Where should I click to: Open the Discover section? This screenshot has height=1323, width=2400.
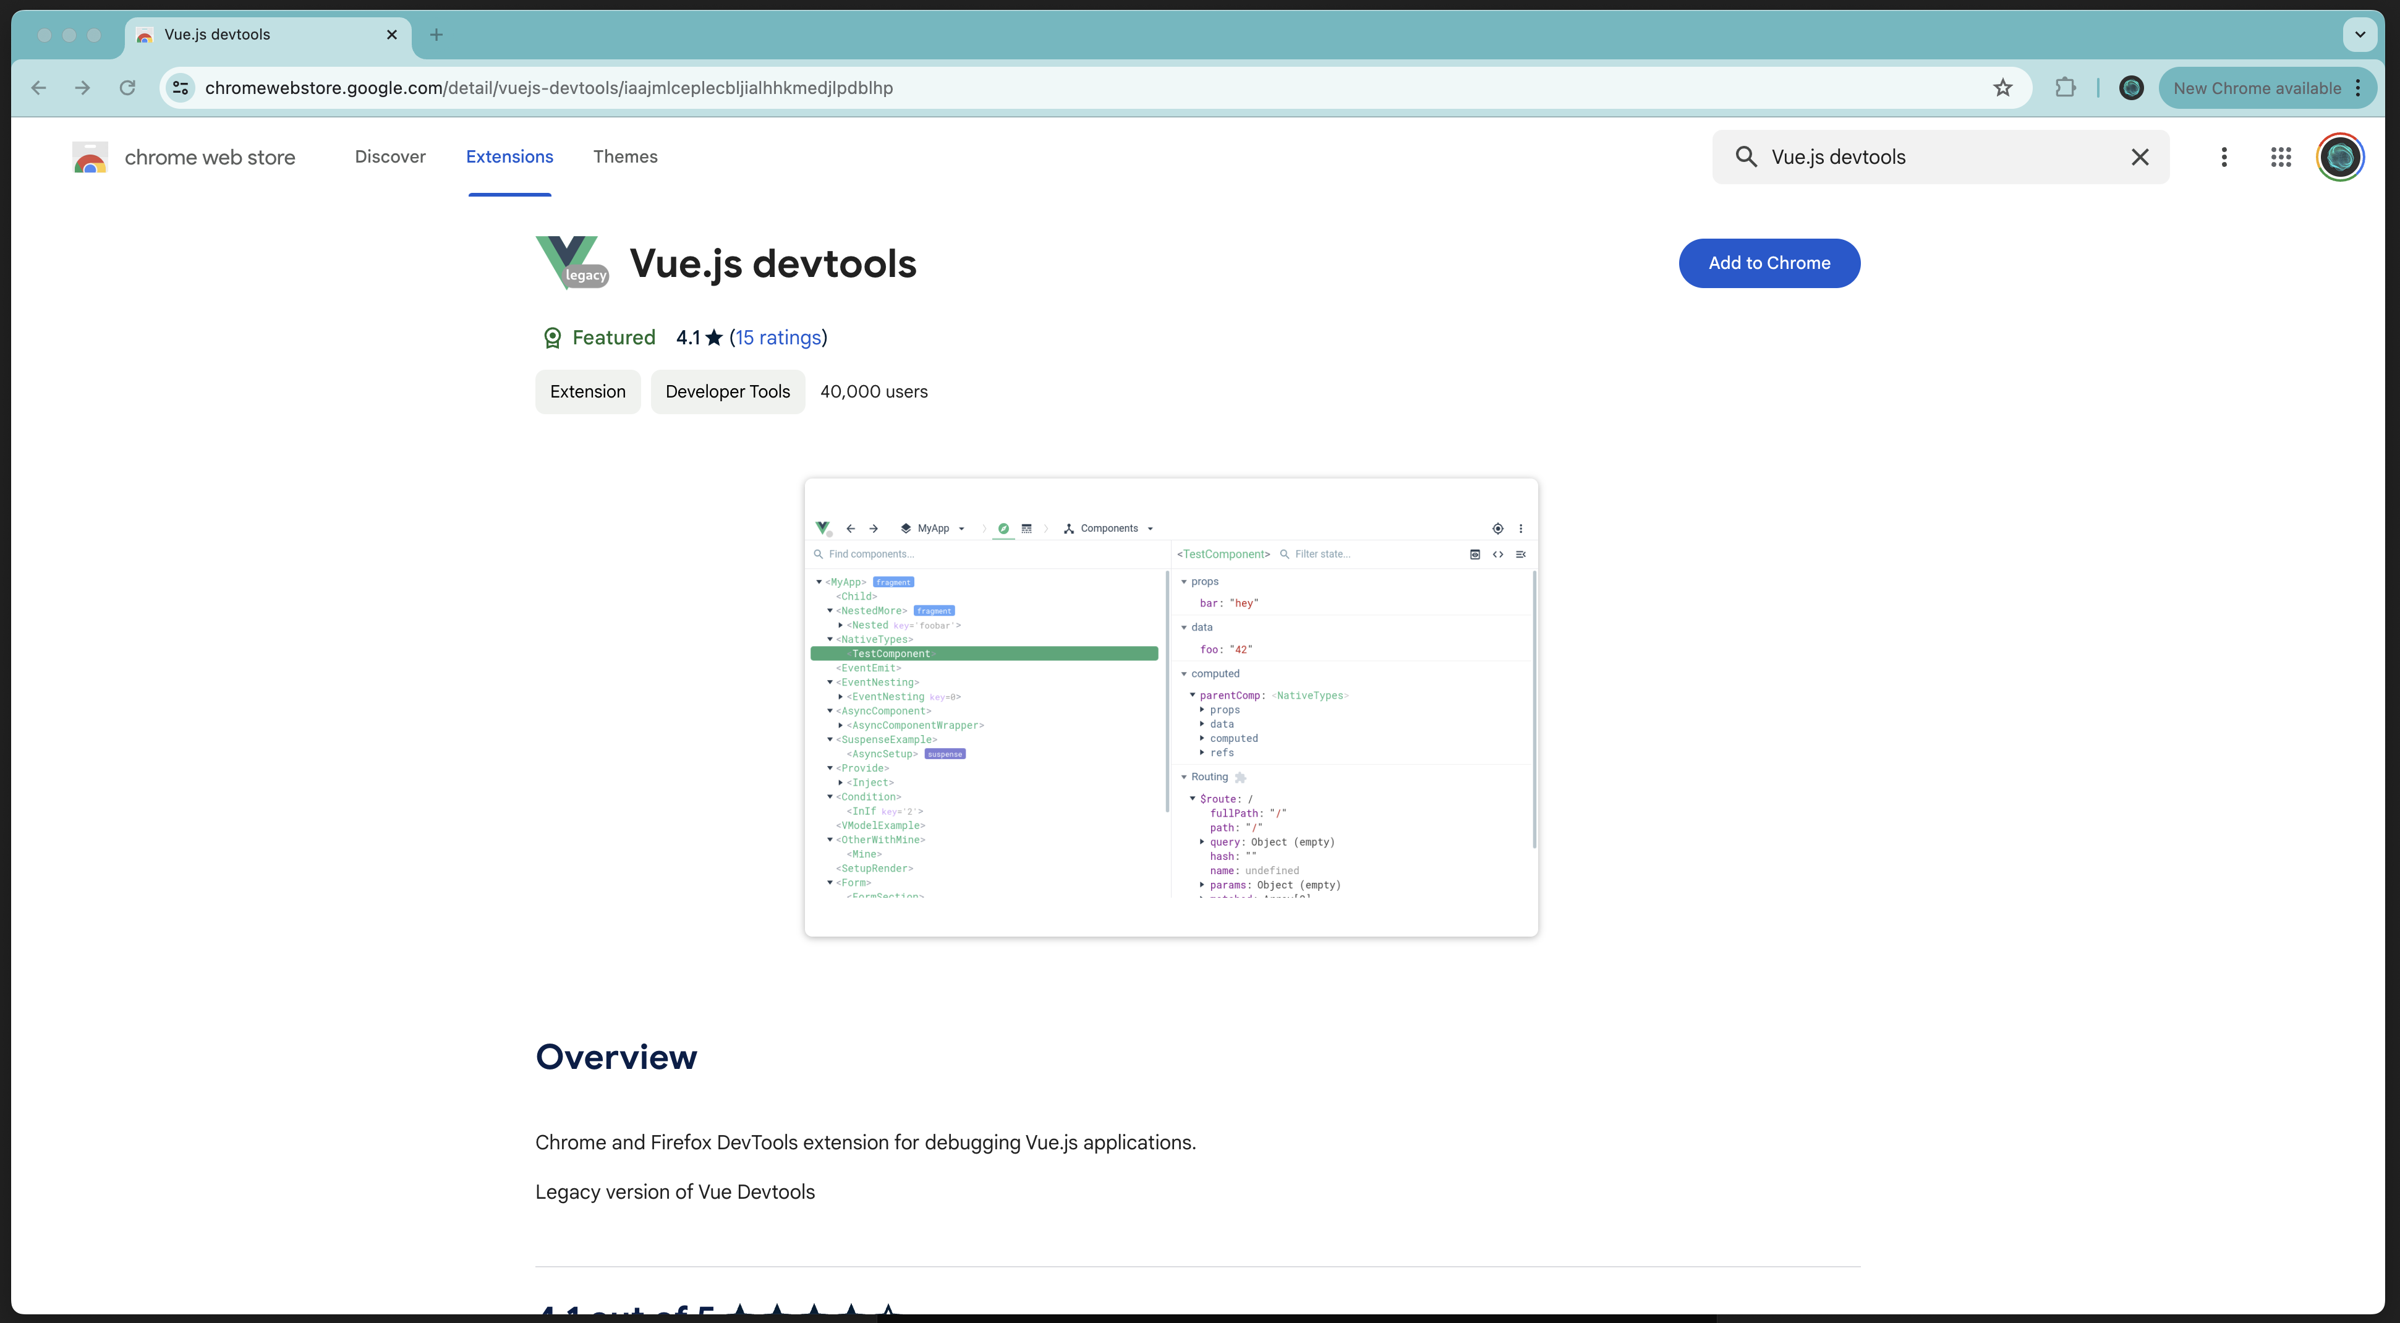click(390, 156)
